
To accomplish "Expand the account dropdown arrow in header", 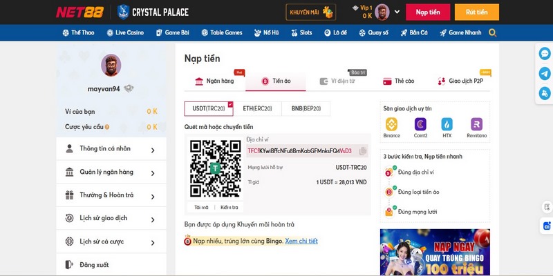I will (x=397, y=12).
